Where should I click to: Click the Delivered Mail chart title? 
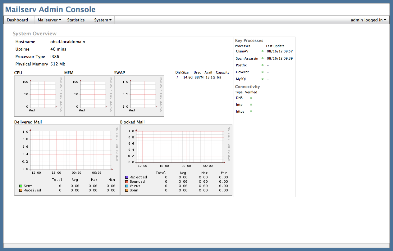coord(28,122)
